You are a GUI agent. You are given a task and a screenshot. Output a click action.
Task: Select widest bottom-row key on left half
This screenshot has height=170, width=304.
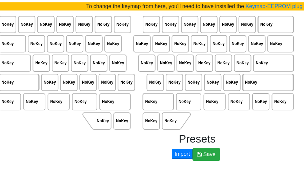115,102
